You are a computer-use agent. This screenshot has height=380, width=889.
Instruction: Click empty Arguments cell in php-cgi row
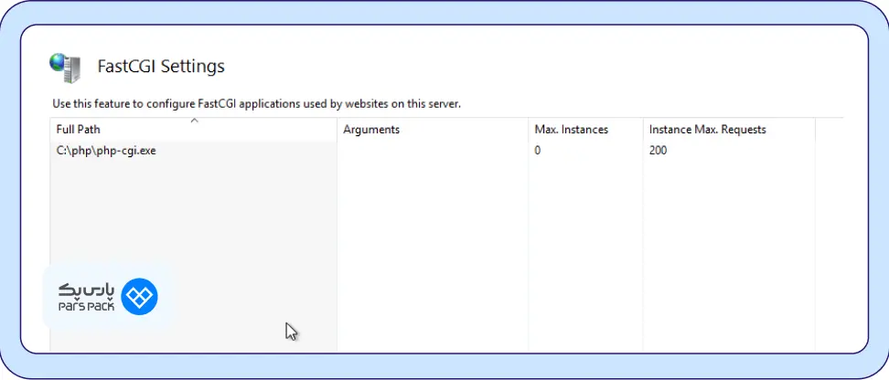pyautogui.click(x=432, y=151)
